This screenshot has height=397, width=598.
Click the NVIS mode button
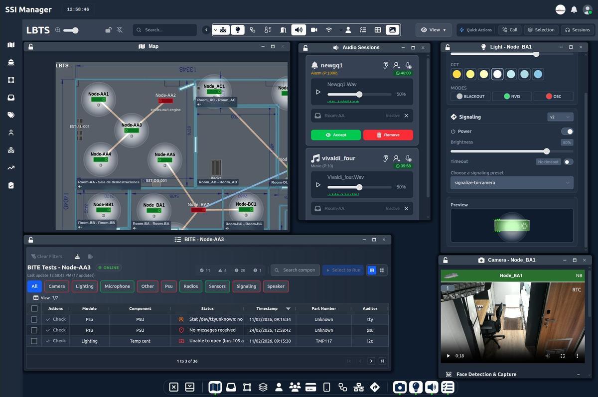pyautogui.click(x=512, y=96)
